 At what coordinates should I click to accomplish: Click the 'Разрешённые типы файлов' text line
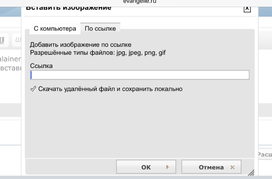point(98,53)
